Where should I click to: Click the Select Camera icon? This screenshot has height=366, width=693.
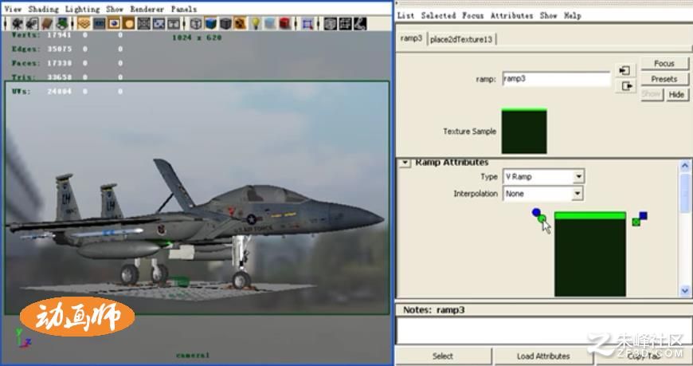[x=18, y=24]
